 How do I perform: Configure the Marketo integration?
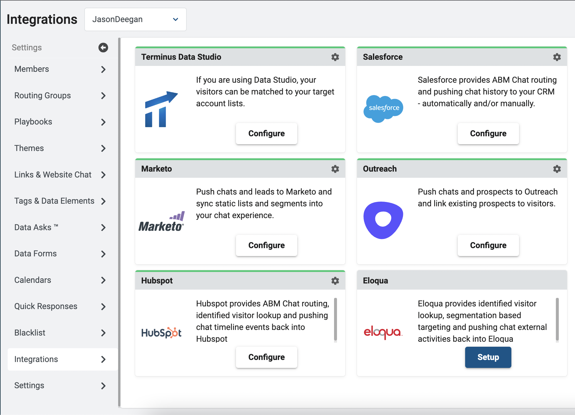click(x=266, y=245)
